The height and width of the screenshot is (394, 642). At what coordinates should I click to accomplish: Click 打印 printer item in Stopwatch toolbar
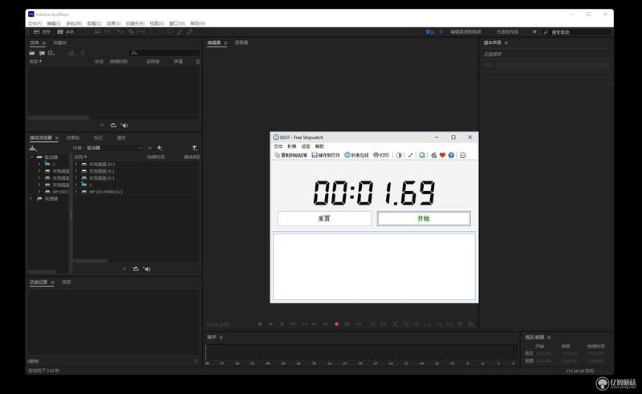[380, 155]
